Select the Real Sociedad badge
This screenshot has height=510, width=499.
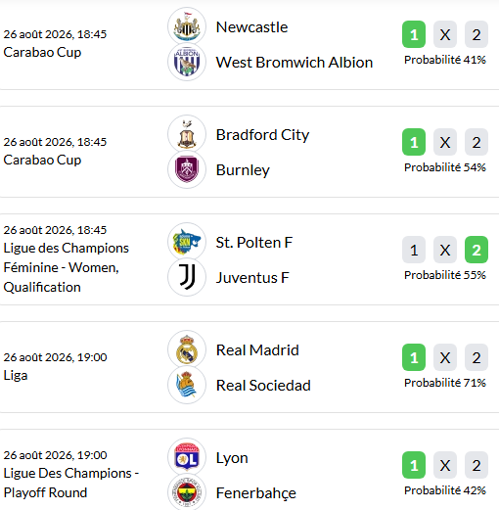(x=187, y=385)
